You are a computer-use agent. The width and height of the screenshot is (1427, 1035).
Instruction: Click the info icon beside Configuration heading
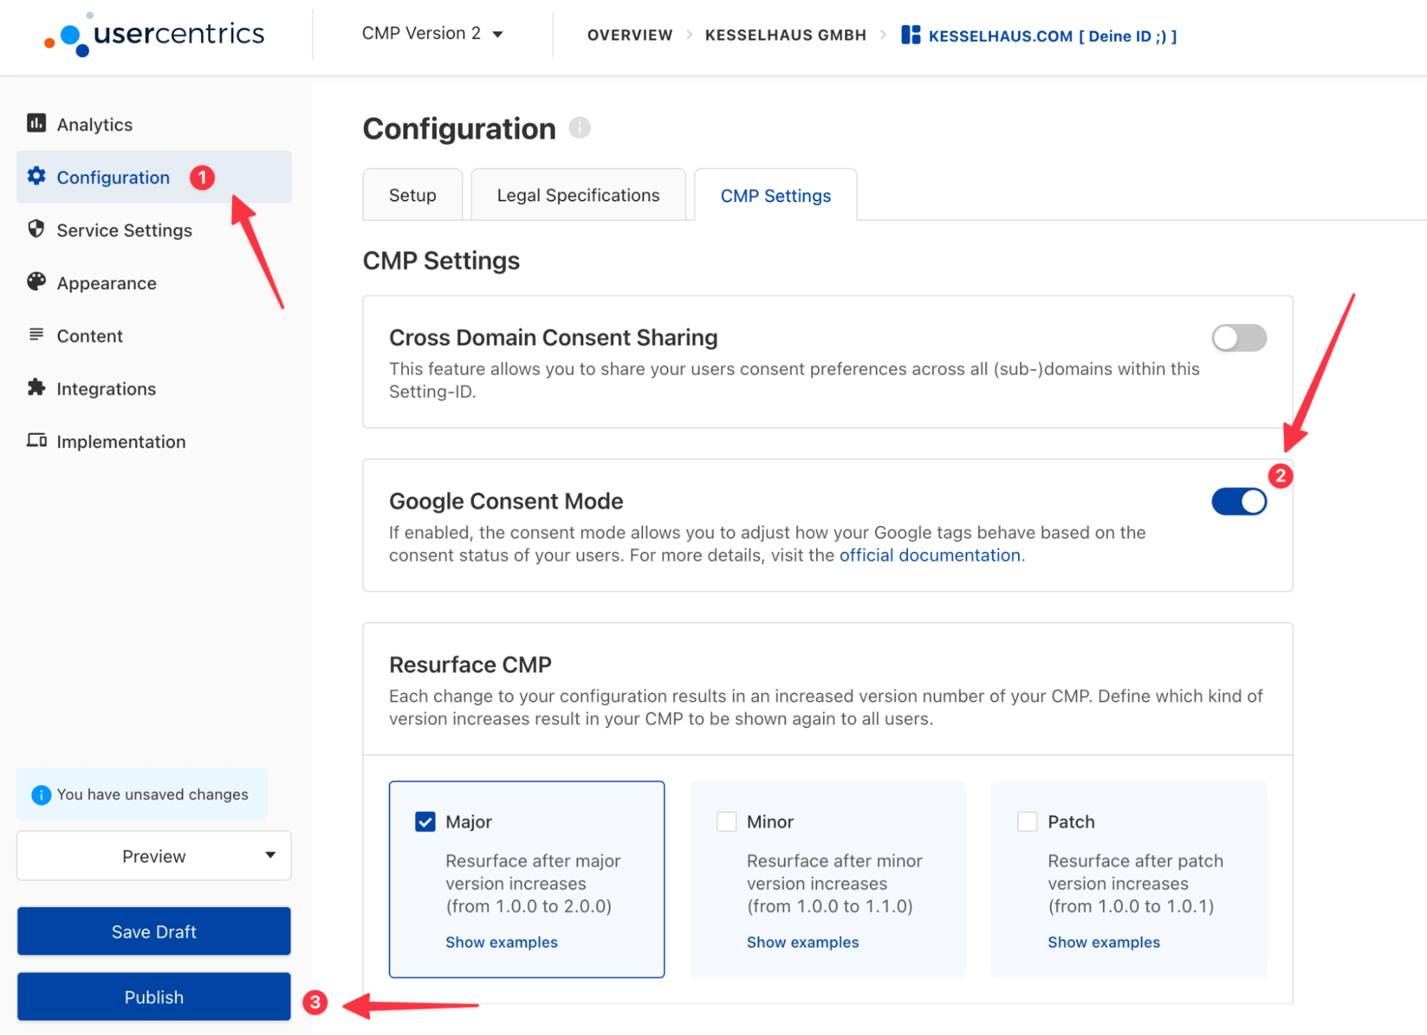580,128
